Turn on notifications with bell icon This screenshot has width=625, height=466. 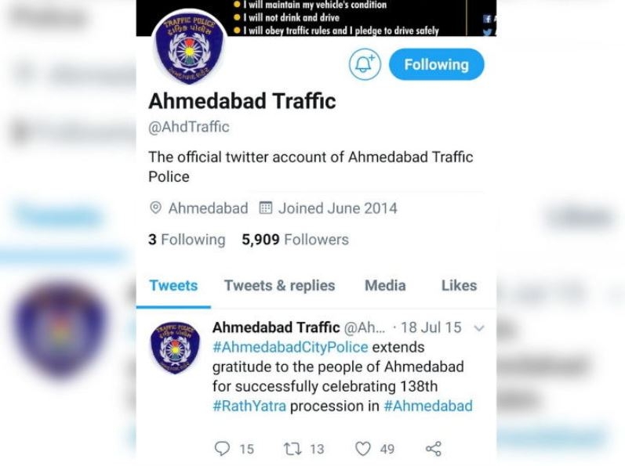tap(365, 64)
